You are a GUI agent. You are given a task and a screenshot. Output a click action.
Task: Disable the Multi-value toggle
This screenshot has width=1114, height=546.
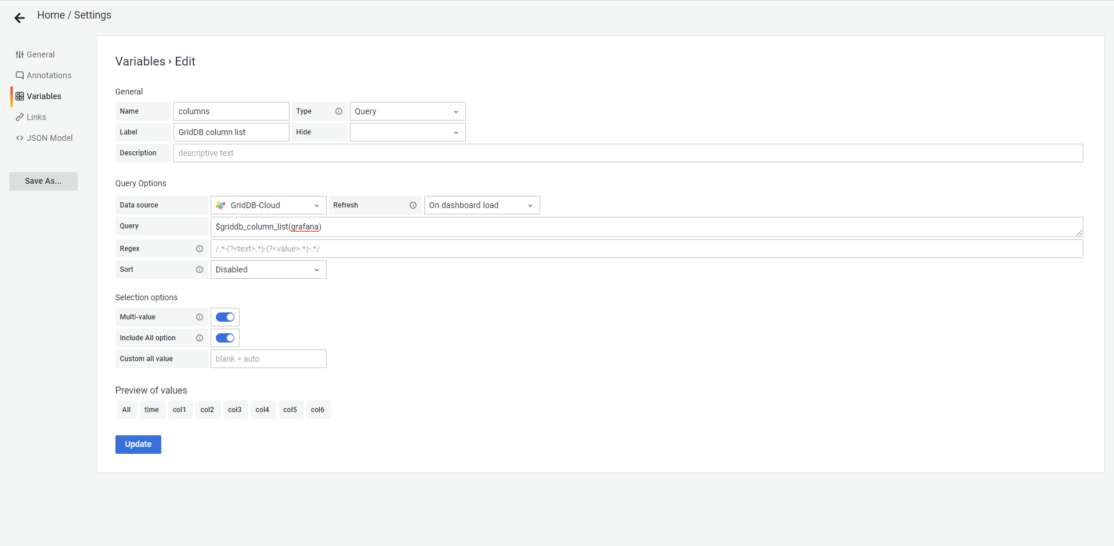pyautogui.click(x=225, y=317)
